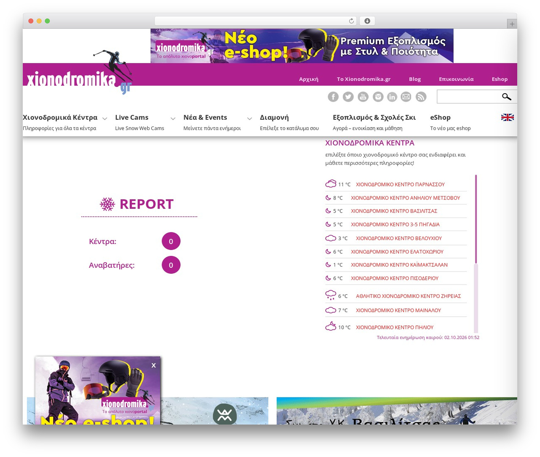
Task: Expand the Live Cams menu arrow
Action: [173, 119]
